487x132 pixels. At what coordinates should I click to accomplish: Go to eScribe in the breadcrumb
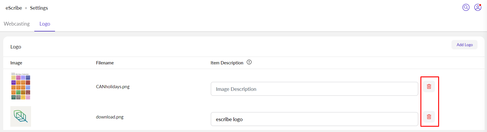(x=14, y=8)
